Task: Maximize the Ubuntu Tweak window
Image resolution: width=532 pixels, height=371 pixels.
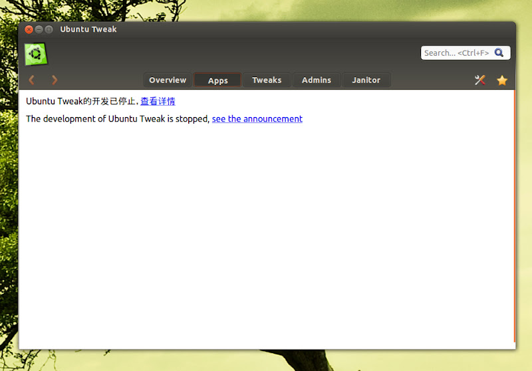Action: point(49,29)
